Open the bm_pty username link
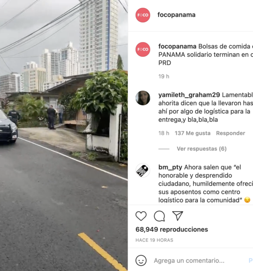Viewport: 253px width, 271px height. (x=170, y=167)
